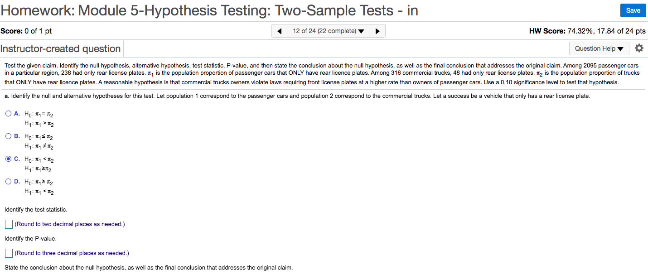Click the Instructor-created question label

tap(61, 49)
